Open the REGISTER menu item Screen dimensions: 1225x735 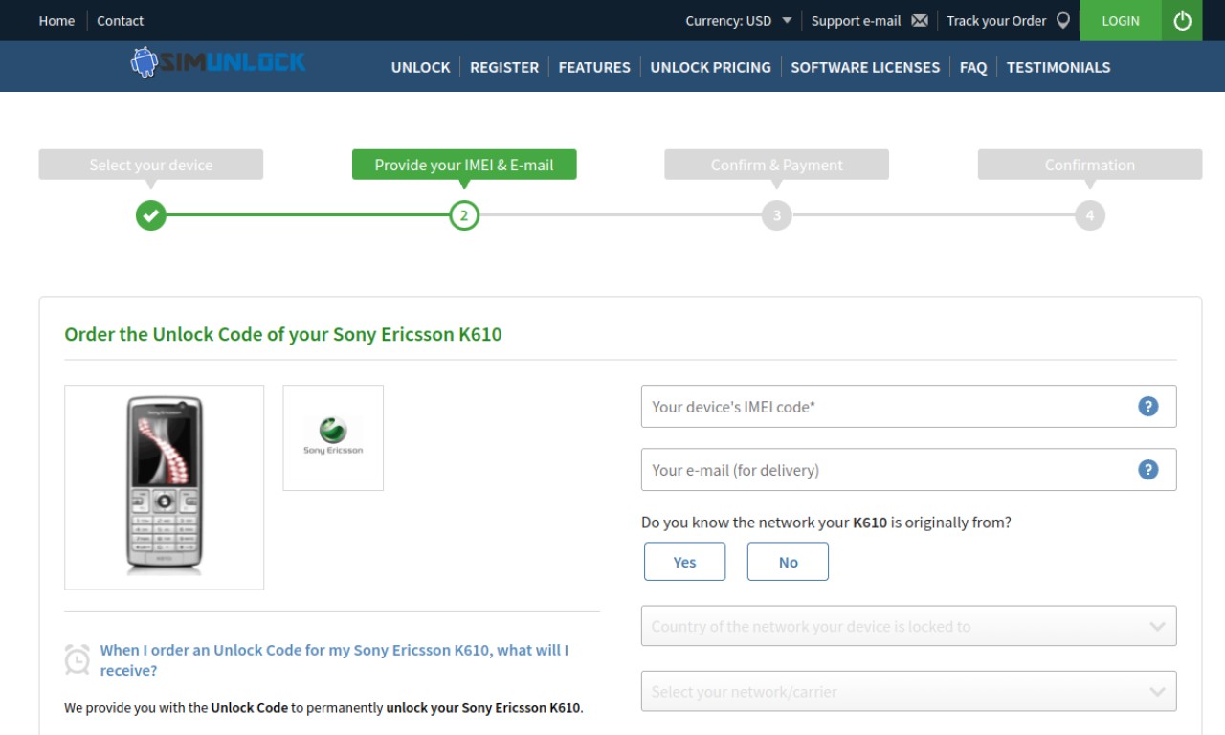point(504,67)
